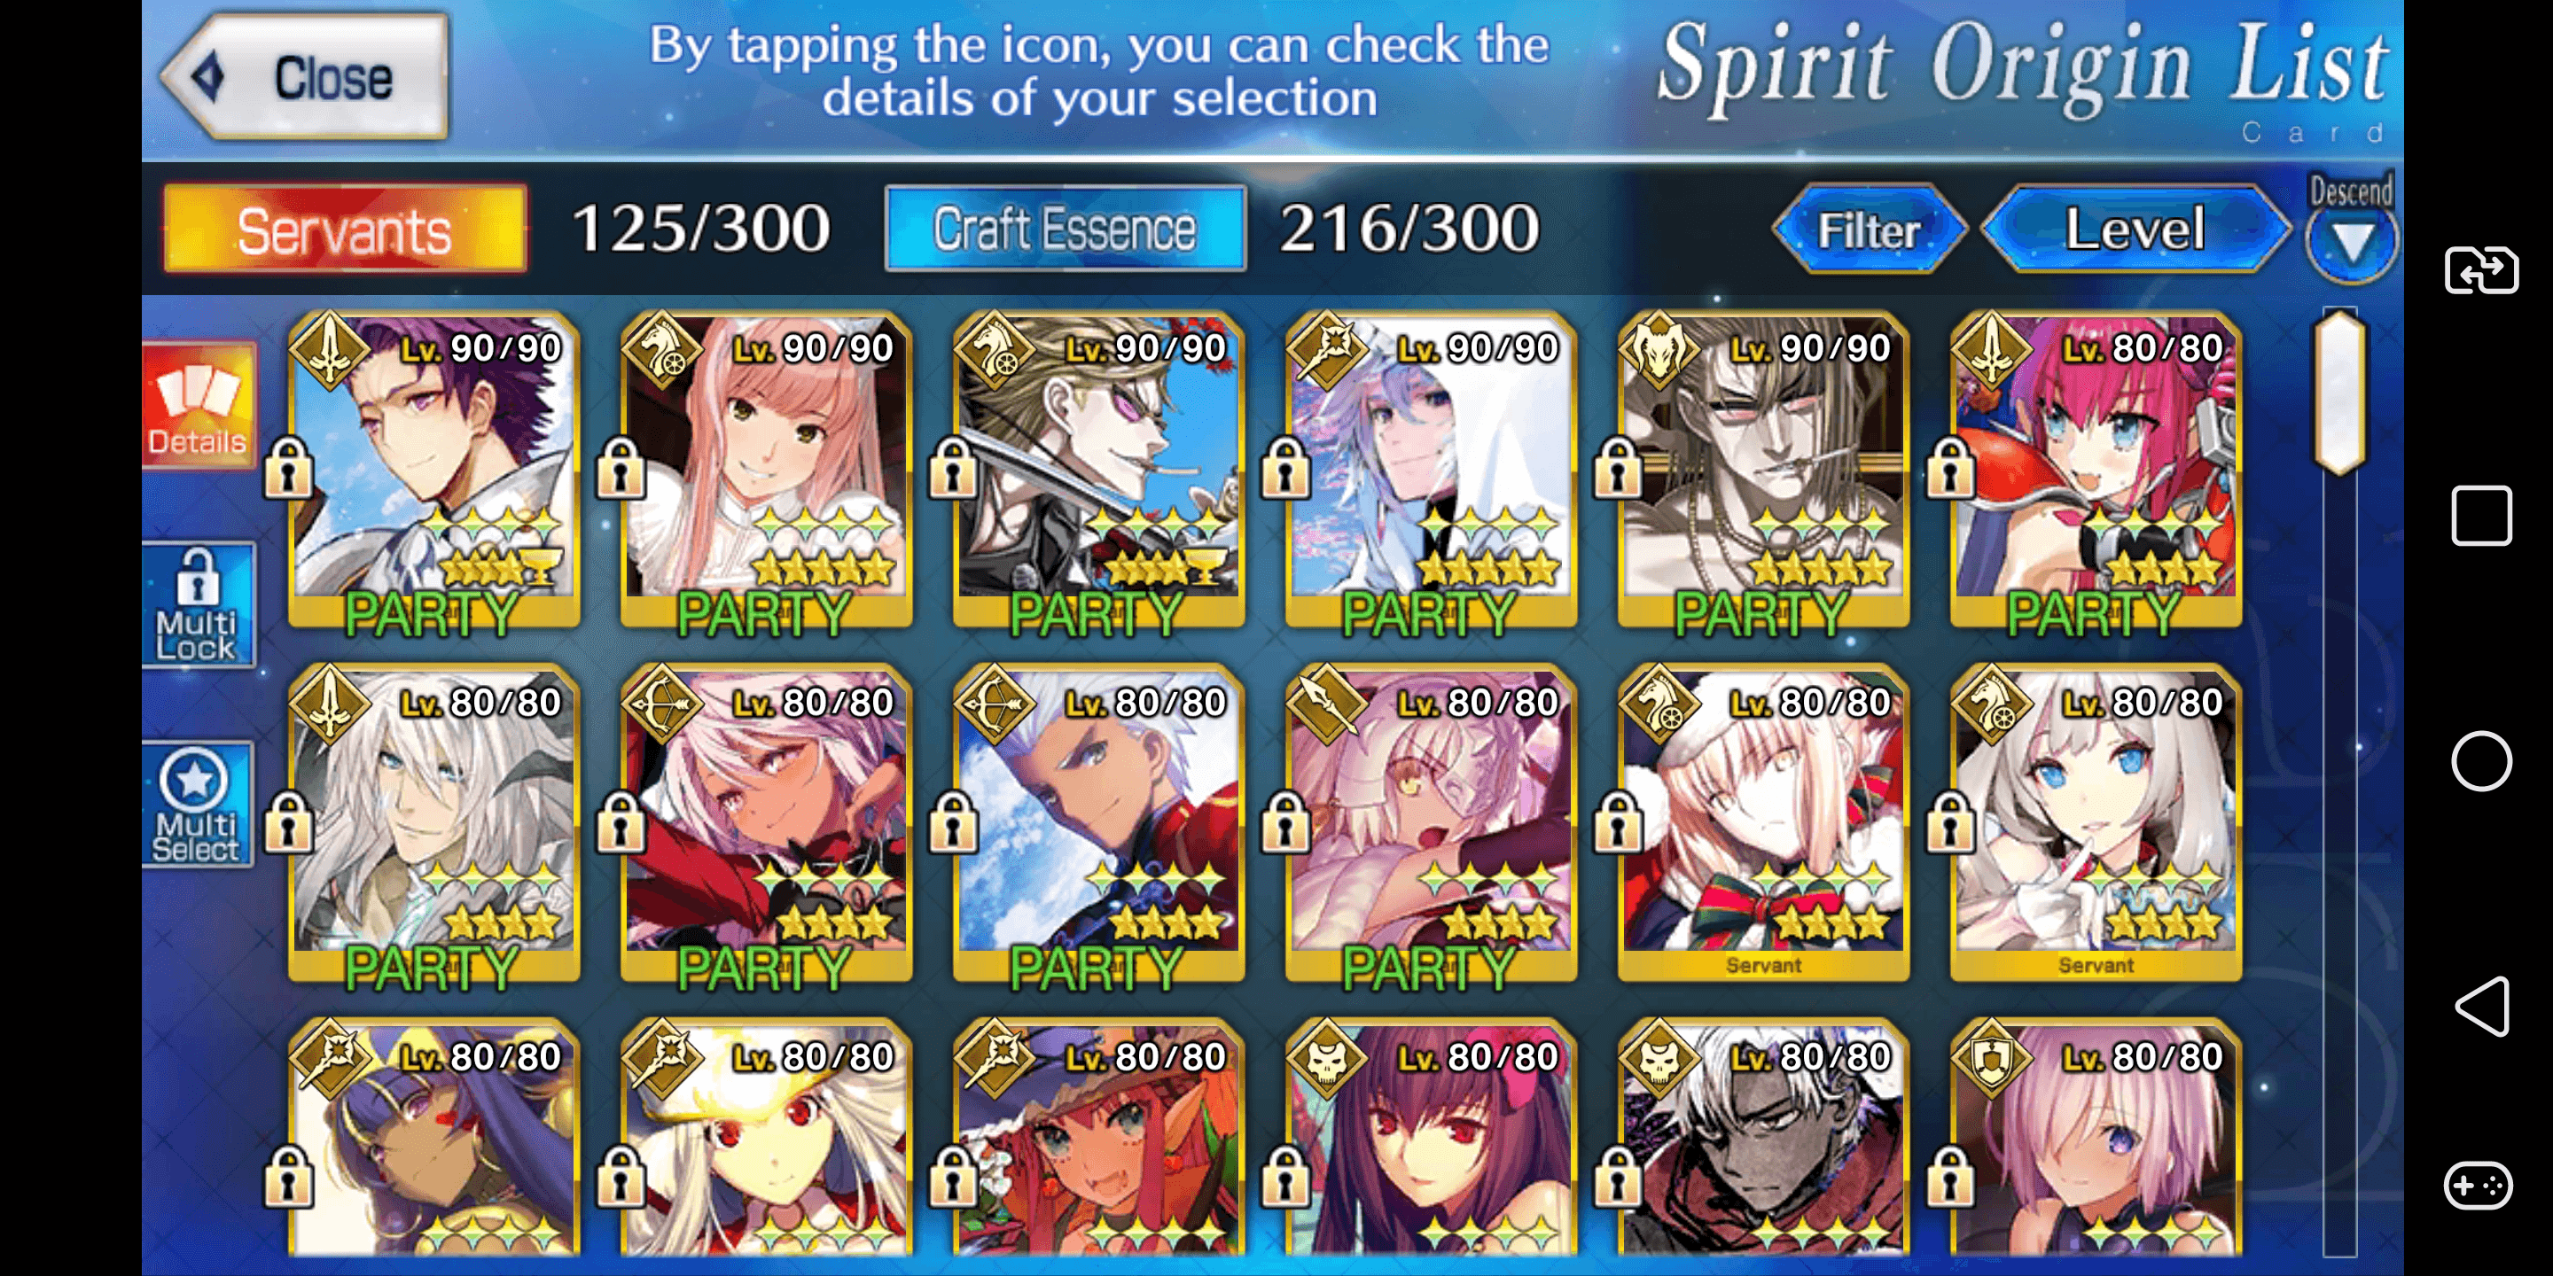Tap the Android back triangle icon
The image size is (2553, 1276).
click(x=2480, y=1007)
